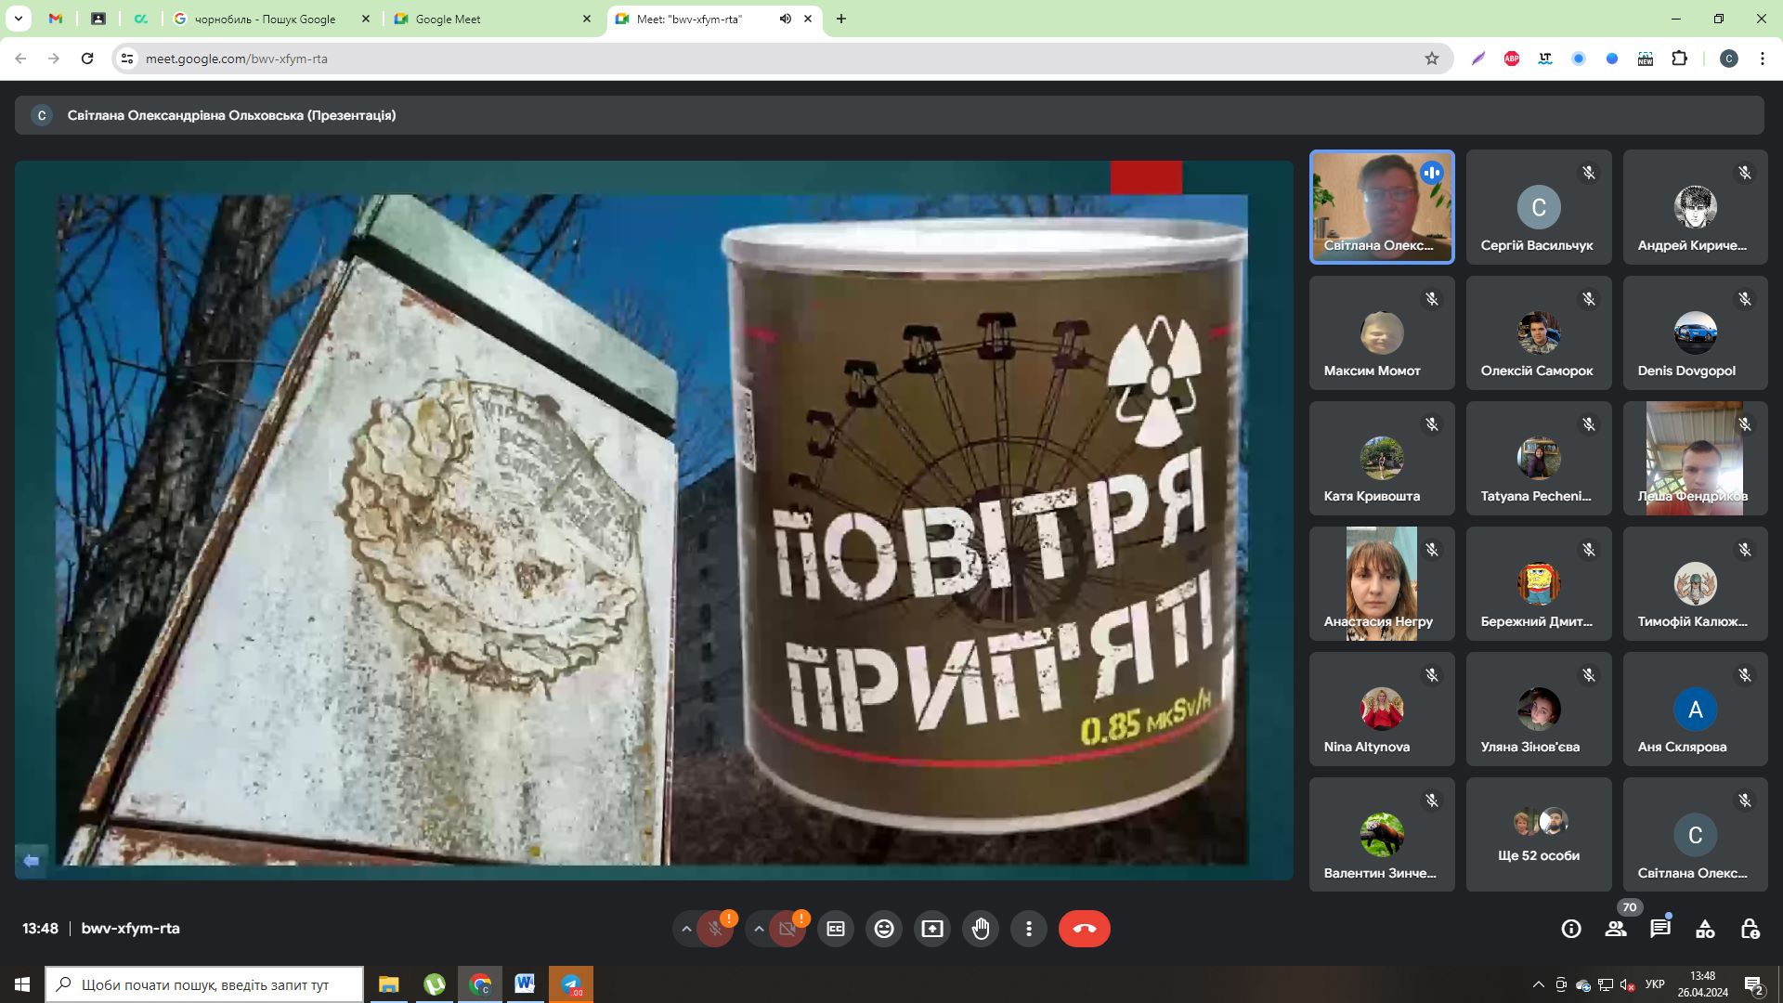
Task: Bookmark this page with the star icon
Action: click(x=1432, y=59)
